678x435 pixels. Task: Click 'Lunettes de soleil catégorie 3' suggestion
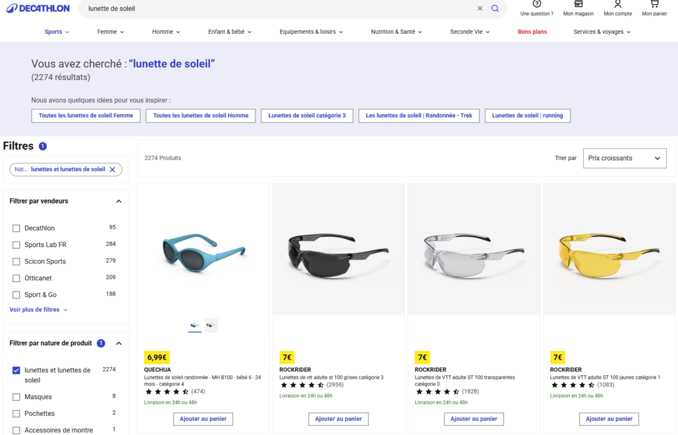coord(307,116)
